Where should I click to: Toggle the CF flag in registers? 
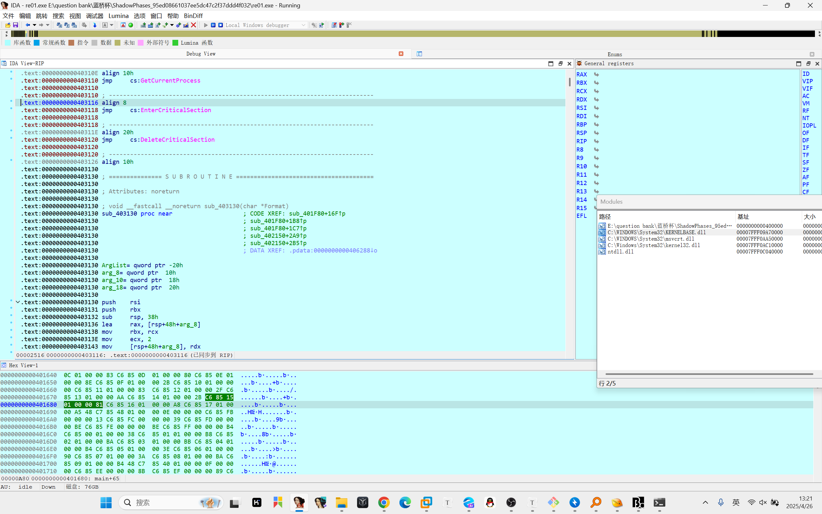pos(806,192)
